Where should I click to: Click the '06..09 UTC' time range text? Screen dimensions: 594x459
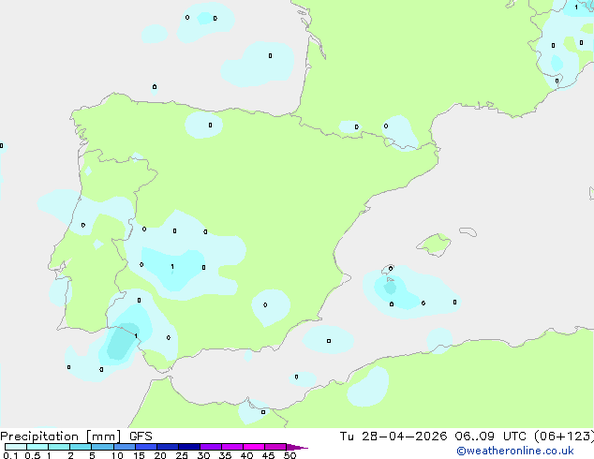tap(490, 436)
